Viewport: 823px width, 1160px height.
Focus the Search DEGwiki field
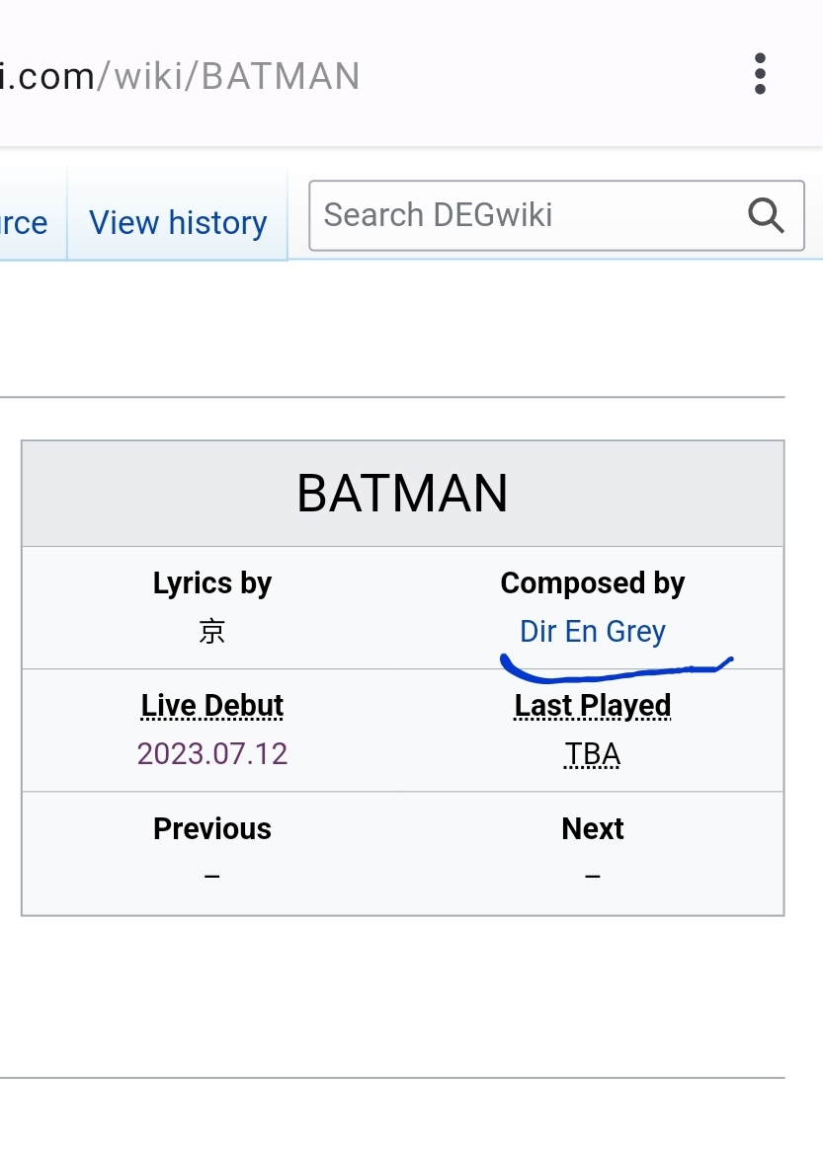coord(556,215)
